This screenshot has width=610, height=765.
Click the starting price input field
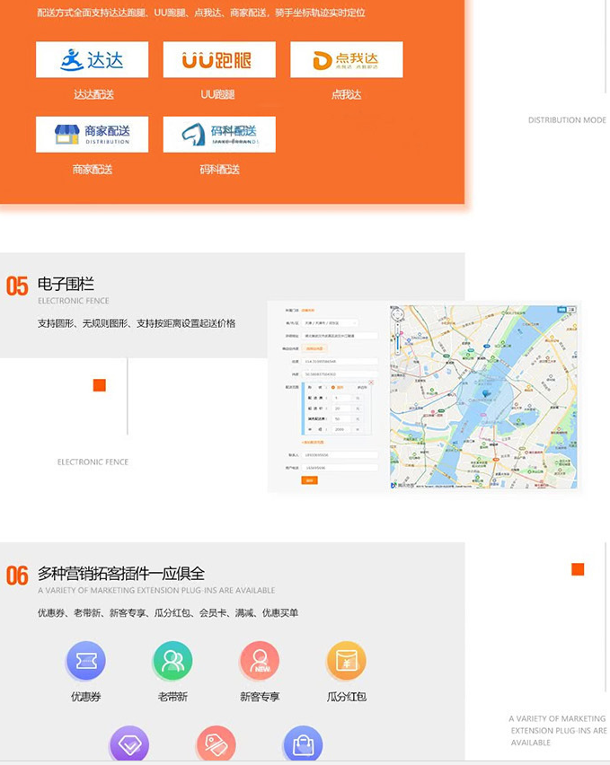point(341,409)
